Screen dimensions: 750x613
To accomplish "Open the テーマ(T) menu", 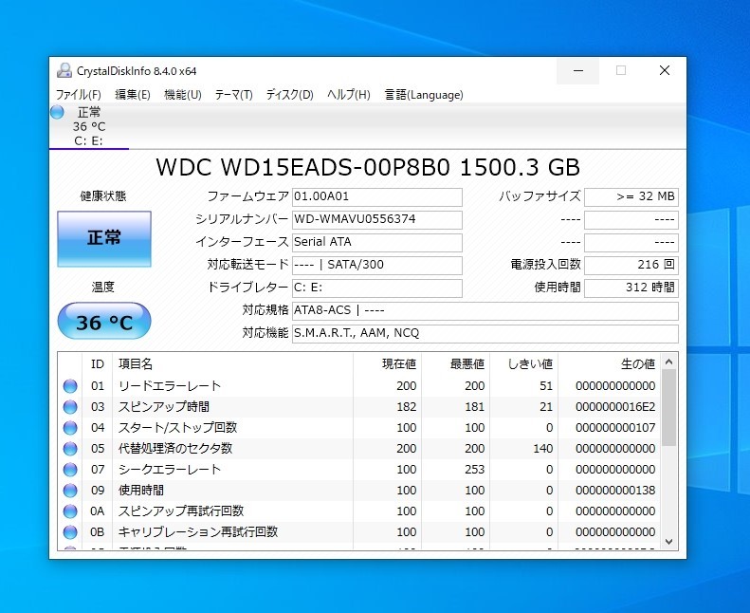I will click(233, 95).
